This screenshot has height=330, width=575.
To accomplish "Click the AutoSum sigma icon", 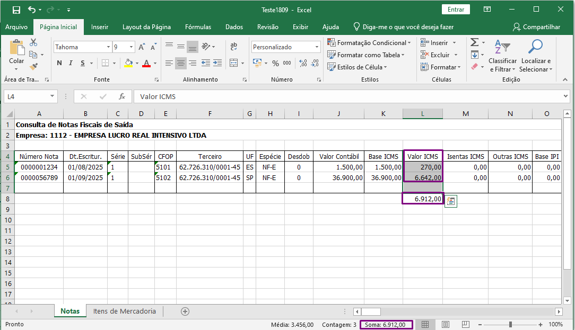I will tap(474, 42).
